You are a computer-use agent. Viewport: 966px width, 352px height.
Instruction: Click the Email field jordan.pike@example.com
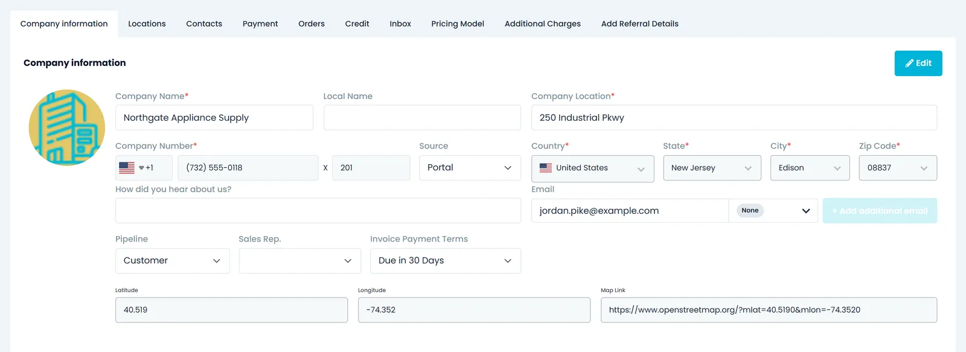[630, 211]
